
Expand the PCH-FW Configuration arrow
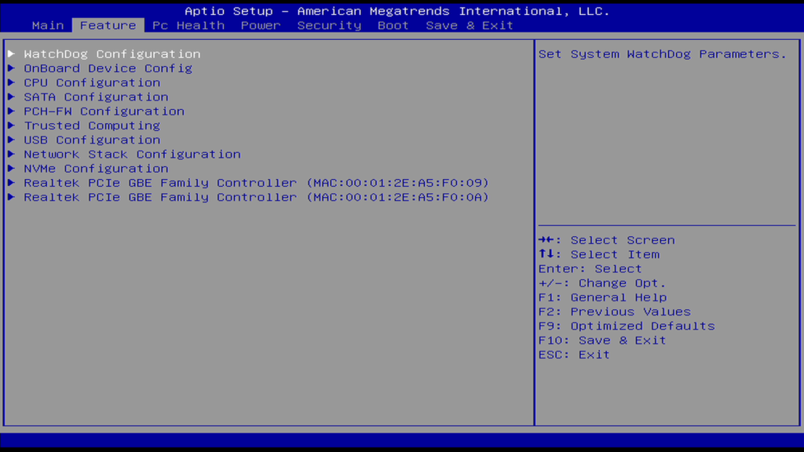click(11, 111)
